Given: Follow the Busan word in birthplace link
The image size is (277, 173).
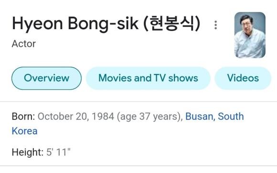Looking at the screenshot, I should [200, 117].
